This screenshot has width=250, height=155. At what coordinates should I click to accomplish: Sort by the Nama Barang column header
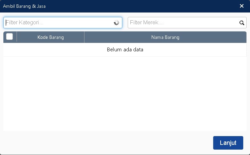[x=165, y=37]
